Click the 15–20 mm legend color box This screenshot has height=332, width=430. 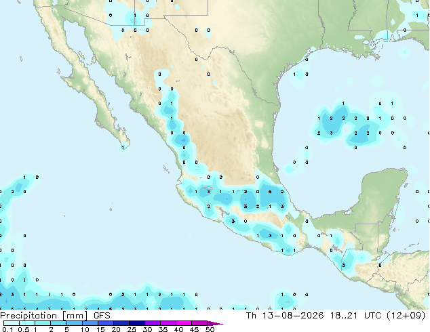105,323
